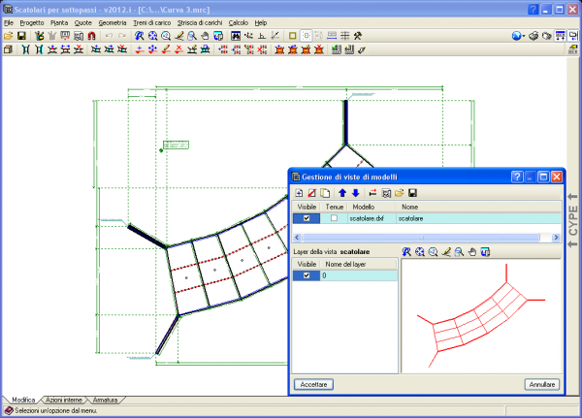Open the blue globe icon

coord(516,36)
